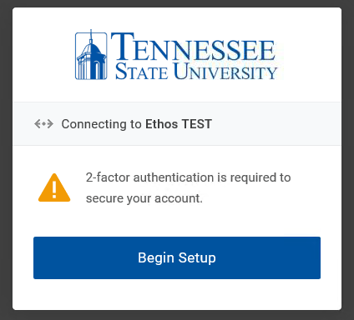Click the Connecting to label text
Screen dimensions: 354x320
[x=101, y=124]
